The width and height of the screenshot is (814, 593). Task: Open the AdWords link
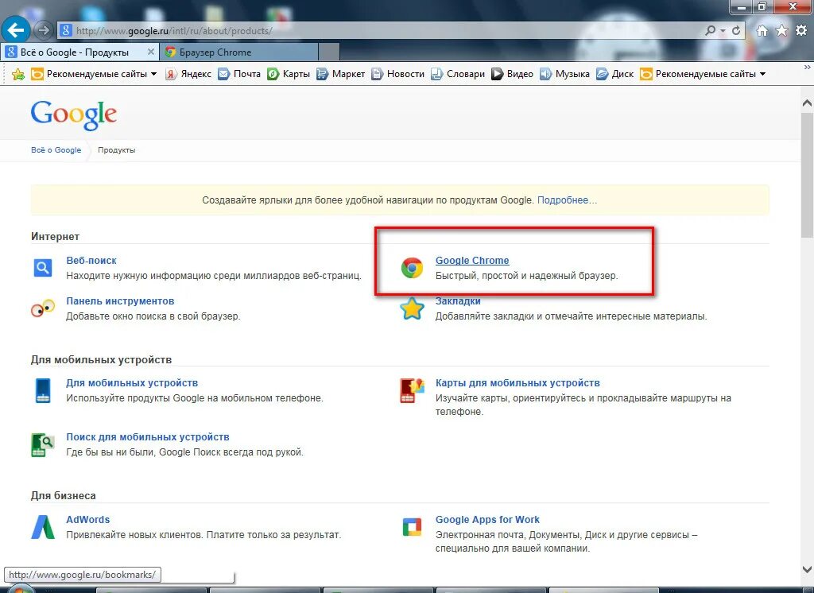pos(87,520)
